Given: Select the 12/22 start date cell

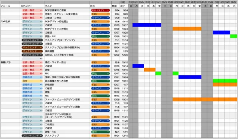Looking at the screenshot, I should (116, 55).
